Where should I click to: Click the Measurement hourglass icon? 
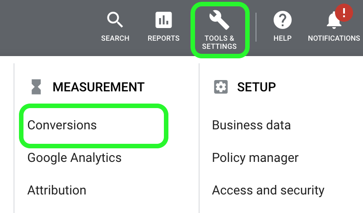pos(36,87)
